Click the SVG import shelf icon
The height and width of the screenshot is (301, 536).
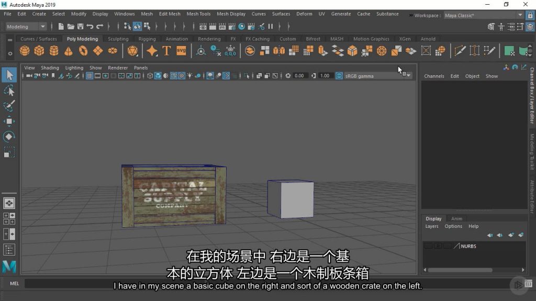tap(181, 51)
